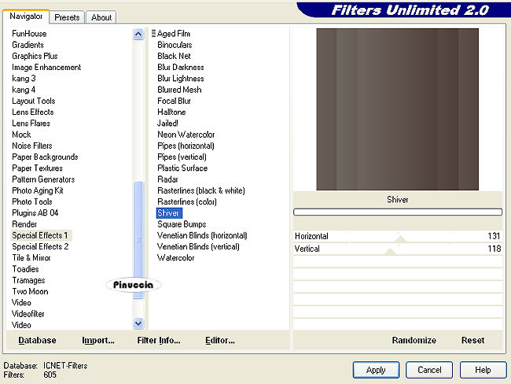Click the Database button
This screenshot has width=511, height=384.
pyautogui.click(x=37, y=340)
